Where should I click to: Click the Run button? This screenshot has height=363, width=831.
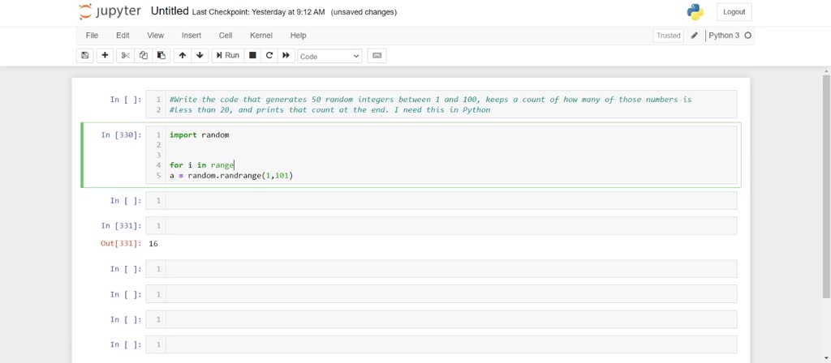point(228,56)
